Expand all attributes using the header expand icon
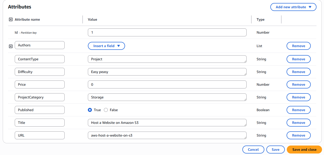 click(x=10, y=19)
